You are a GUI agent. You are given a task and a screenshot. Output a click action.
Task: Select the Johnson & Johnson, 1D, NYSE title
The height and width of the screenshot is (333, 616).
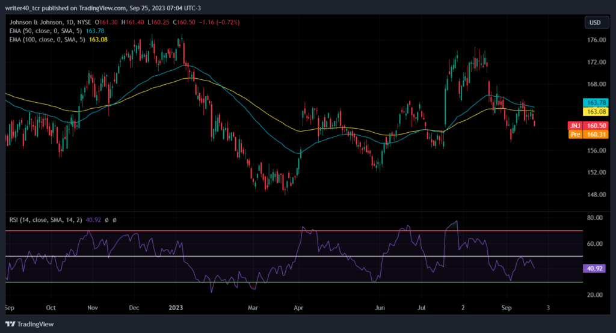click(51, 22)
